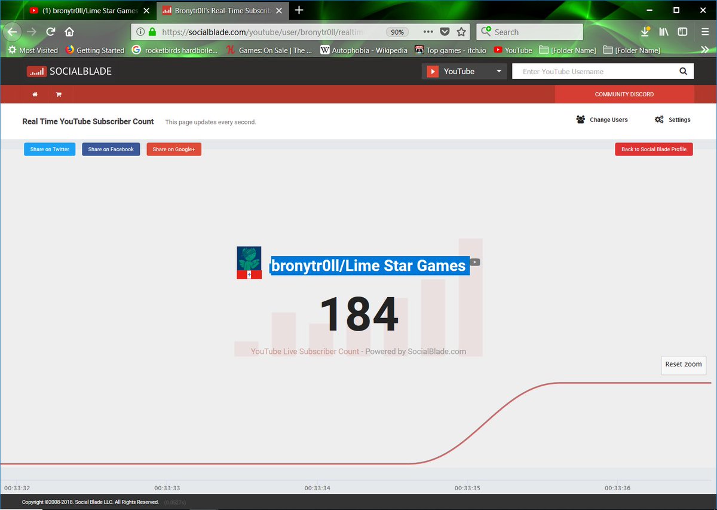Open the first [Folder Name] bookmark folder
The height and width of the screenshot is (510, 717).
(x=567, y=50)
